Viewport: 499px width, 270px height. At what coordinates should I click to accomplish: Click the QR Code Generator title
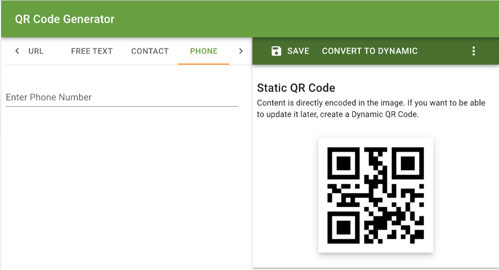click(65, 19)
